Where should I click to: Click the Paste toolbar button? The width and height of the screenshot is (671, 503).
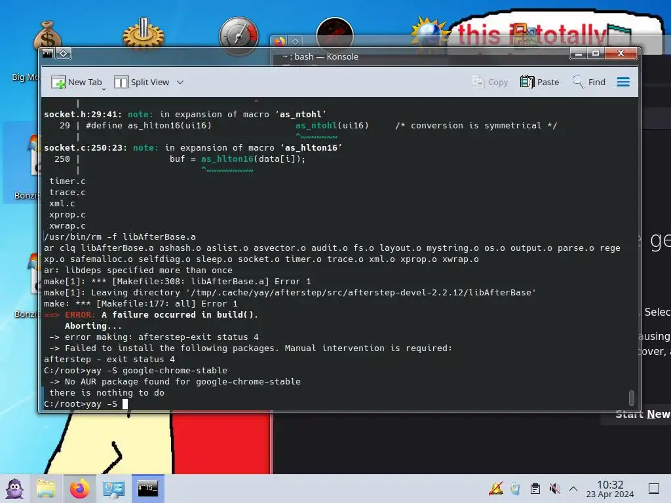point(539,82)
